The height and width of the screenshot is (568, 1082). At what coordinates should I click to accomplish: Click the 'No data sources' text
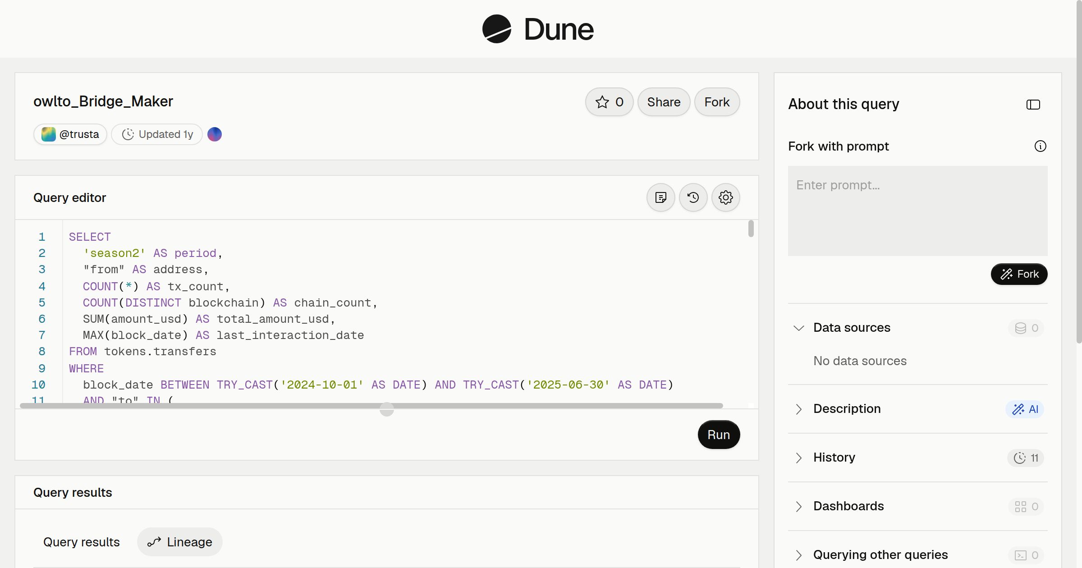(x=860, y=361)
